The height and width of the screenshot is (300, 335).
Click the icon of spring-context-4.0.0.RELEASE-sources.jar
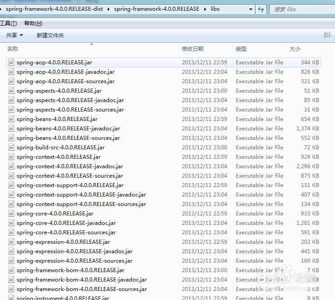pyautogui.click(x=11, y=175)
